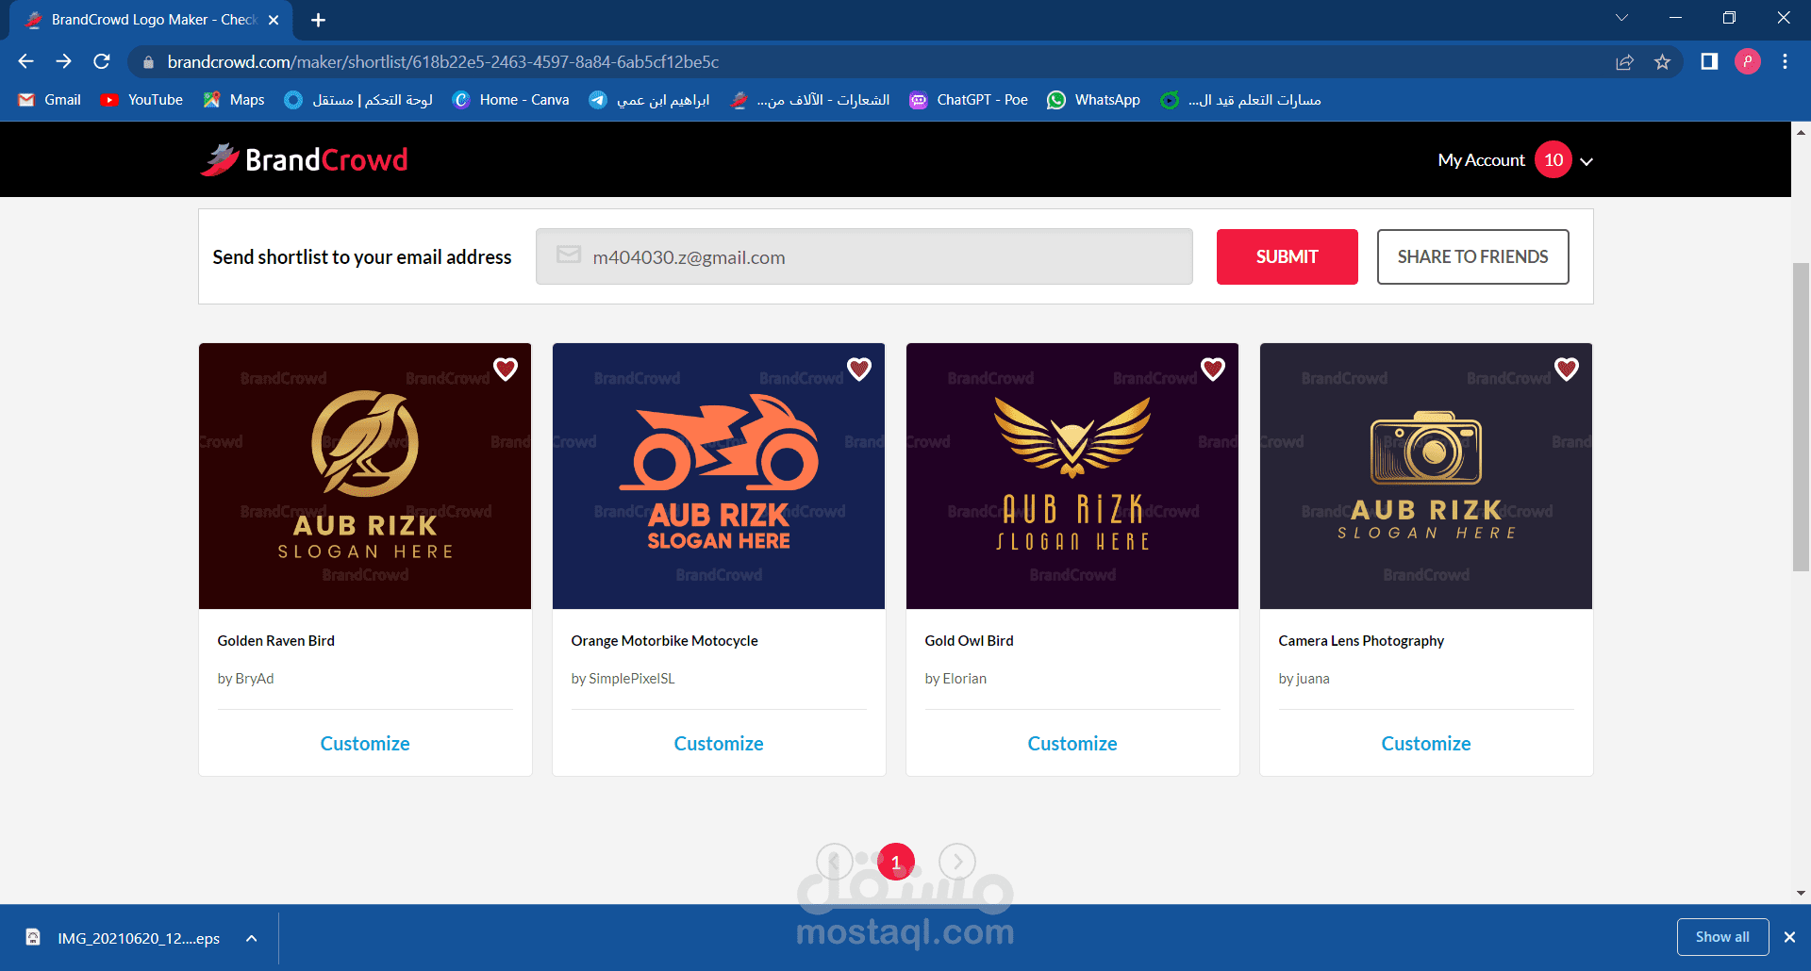The width and height of the screenshot is (1811, 971).
Task: Customize the Golden Raven Bird logo
Action: click(x=365, y=744)
